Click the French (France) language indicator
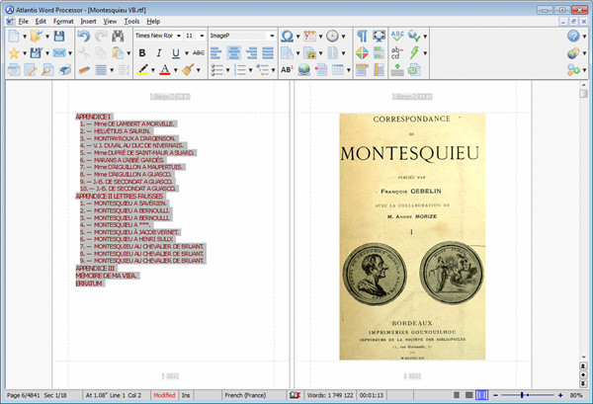Screen dimensions: 593x404 [245, 395]
